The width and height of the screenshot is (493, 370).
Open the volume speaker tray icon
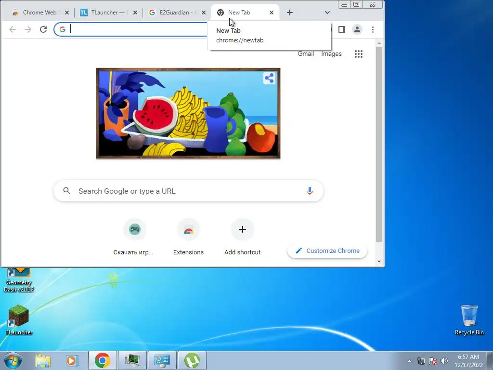click(x=444, y=361)
